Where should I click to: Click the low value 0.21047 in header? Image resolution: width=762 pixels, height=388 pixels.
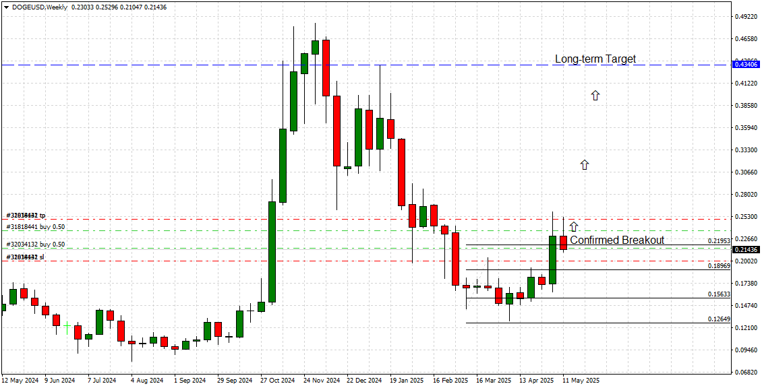click(131, 7)
